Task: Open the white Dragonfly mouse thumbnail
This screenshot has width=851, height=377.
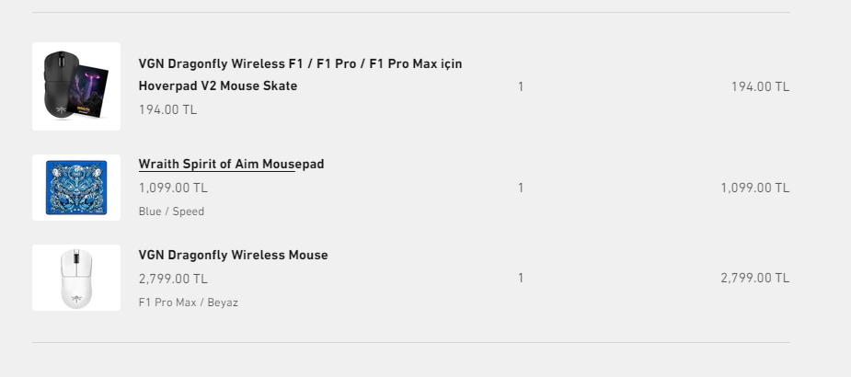Action: click(x=76, y=278)
